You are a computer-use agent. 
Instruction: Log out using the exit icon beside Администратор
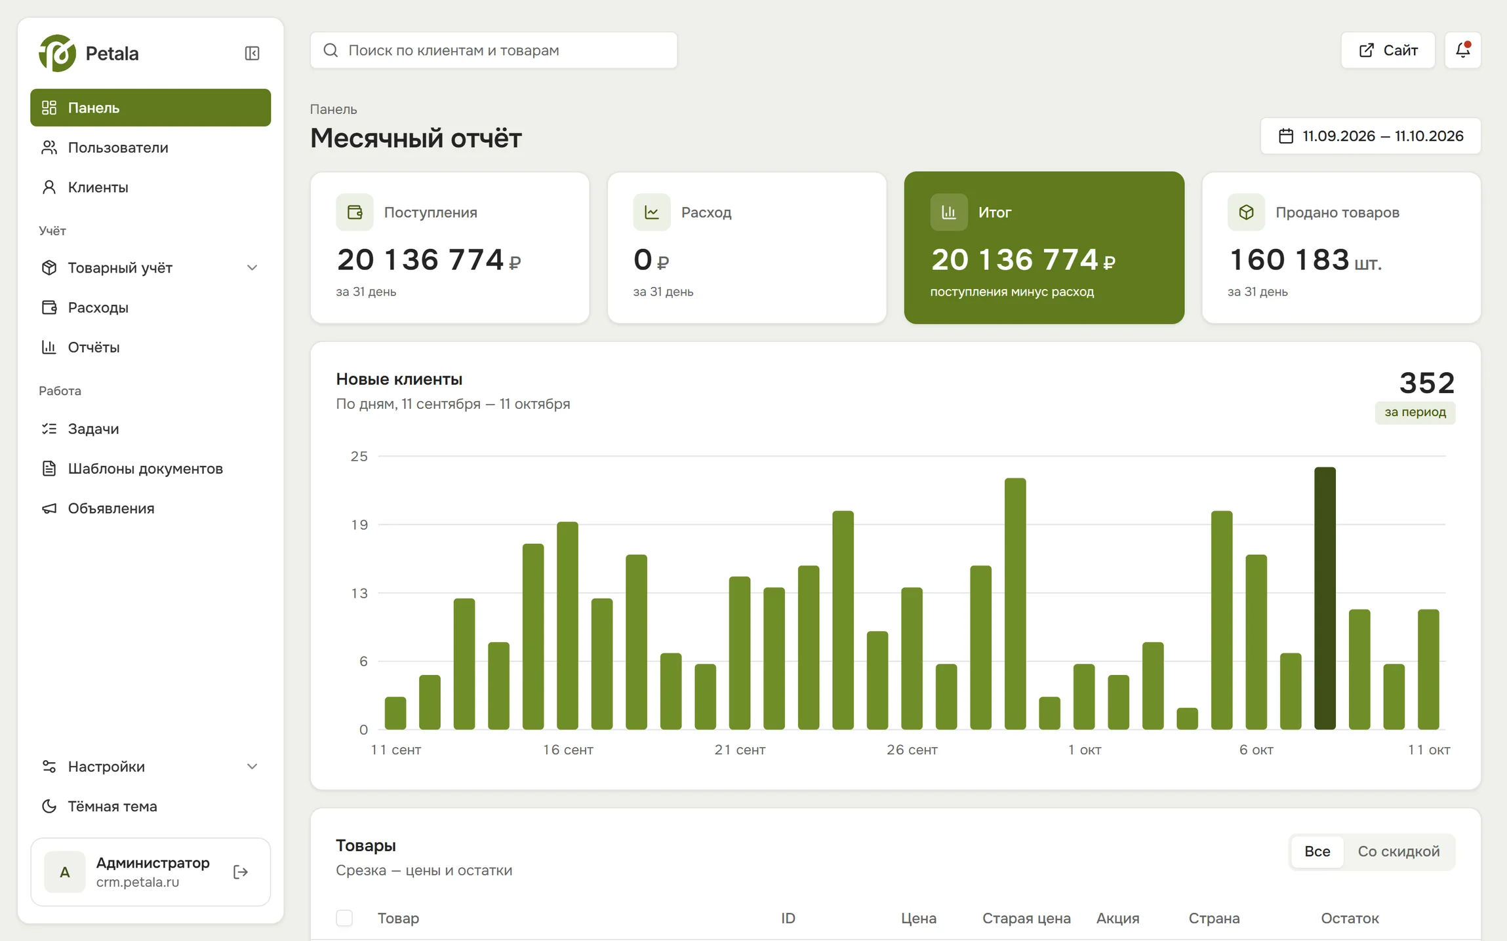241,872
